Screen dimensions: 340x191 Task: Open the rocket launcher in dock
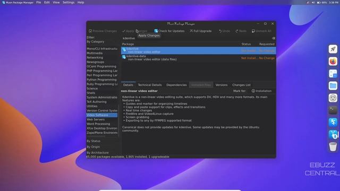333,49
